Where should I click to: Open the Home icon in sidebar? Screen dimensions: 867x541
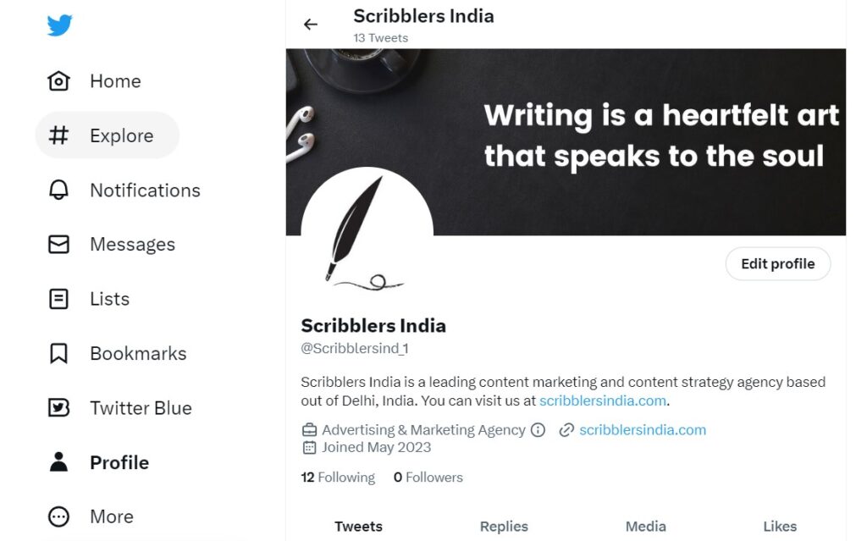click(58, 81)
